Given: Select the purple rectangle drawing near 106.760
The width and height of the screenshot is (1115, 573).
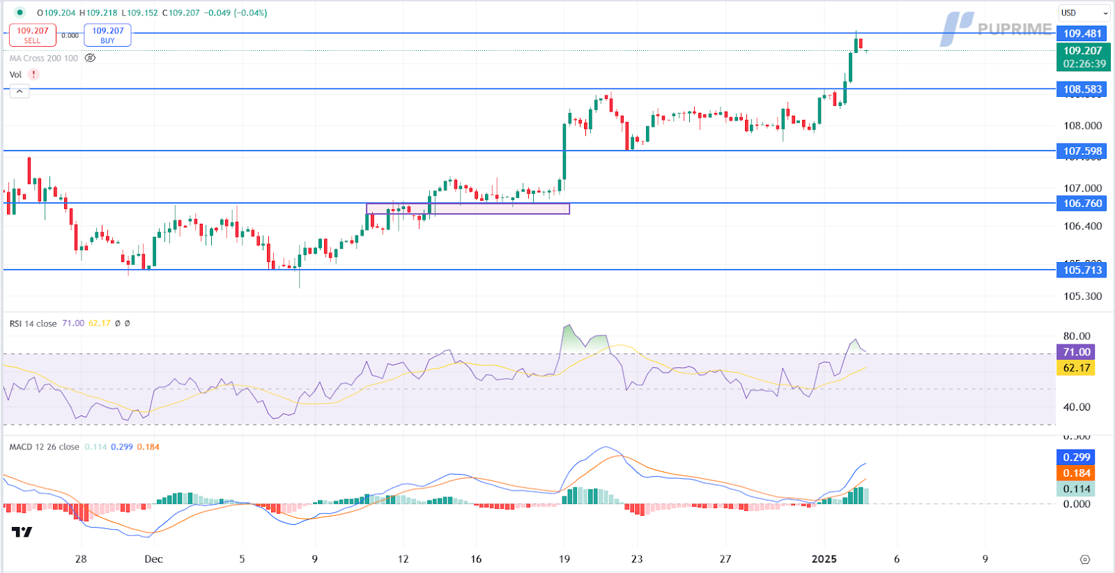Looking at the screenshot, I should 468,208.
